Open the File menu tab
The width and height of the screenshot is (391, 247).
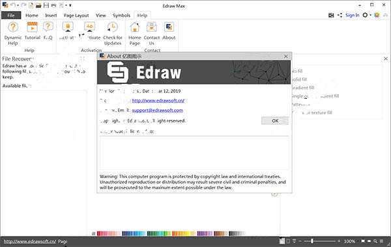tap(11, 15)
